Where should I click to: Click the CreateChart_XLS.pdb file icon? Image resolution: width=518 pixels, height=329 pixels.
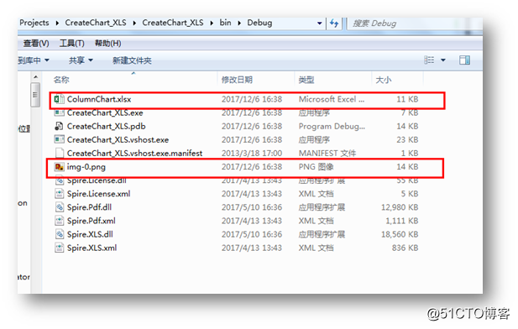[59, 126]
